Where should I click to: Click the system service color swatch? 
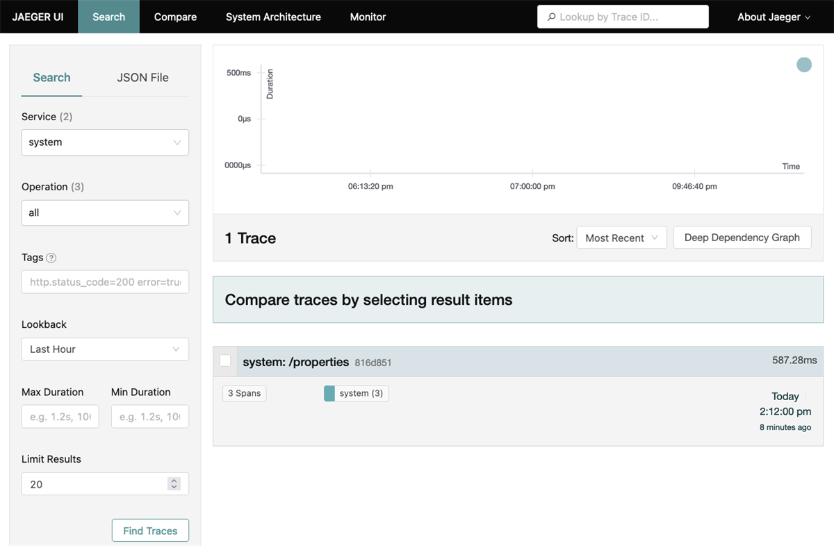pos(329,394)
